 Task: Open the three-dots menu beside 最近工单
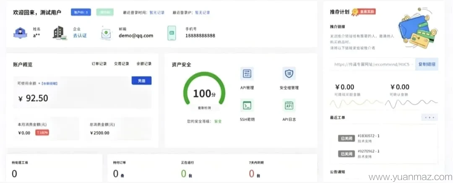[x=430, y=118]
